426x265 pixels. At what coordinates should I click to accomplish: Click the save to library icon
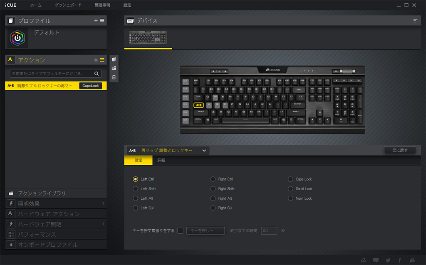click(x=114, y=68)
